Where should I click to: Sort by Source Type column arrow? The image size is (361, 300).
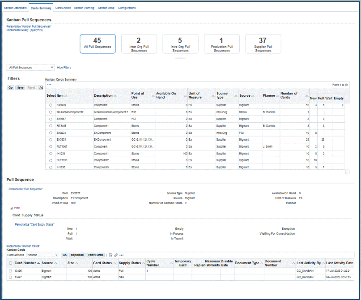click(x=236, y=96)
